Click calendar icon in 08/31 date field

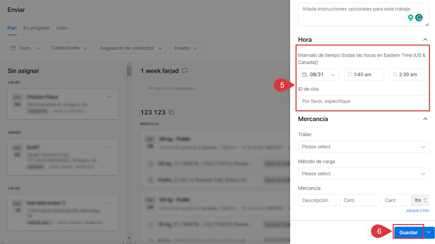pos(304,75)
